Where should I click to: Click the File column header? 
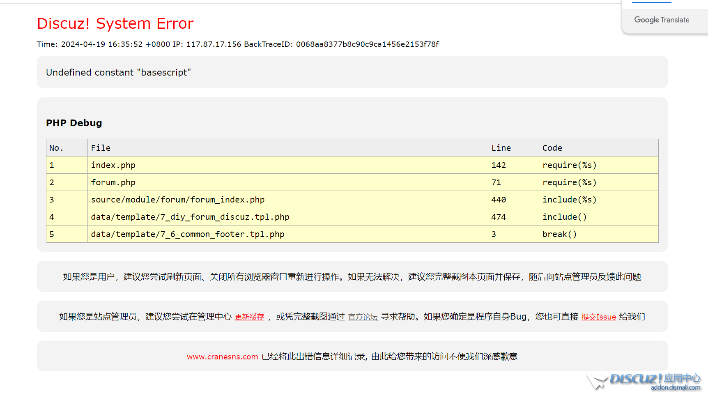click(101, 148)
